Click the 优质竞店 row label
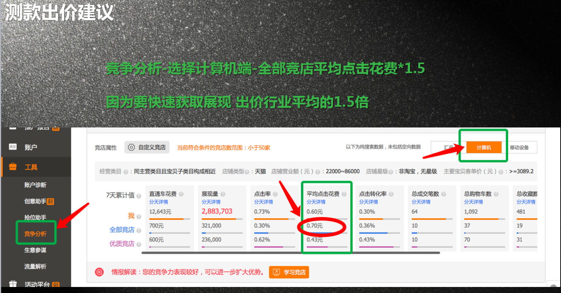 (x=122, y=244)
